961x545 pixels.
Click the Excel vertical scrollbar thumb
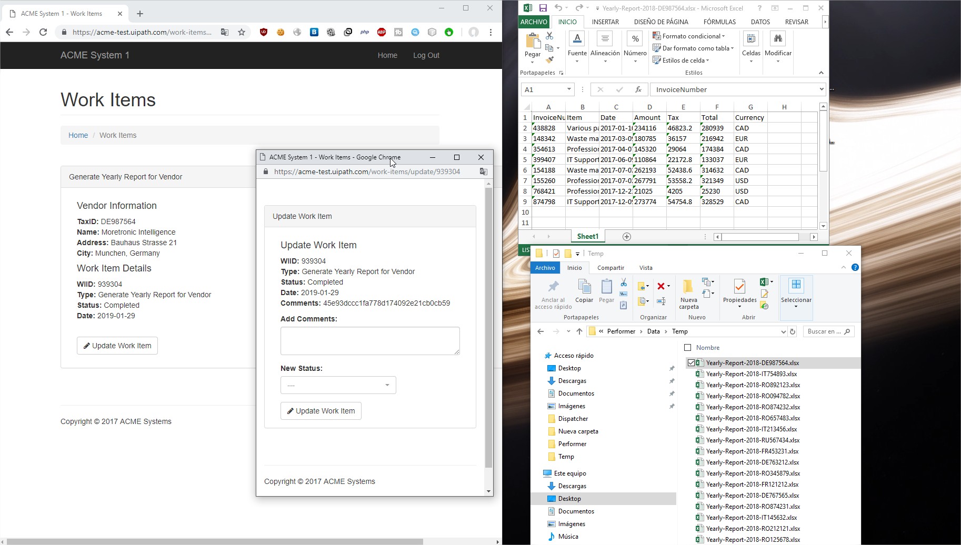click(823, 141)
